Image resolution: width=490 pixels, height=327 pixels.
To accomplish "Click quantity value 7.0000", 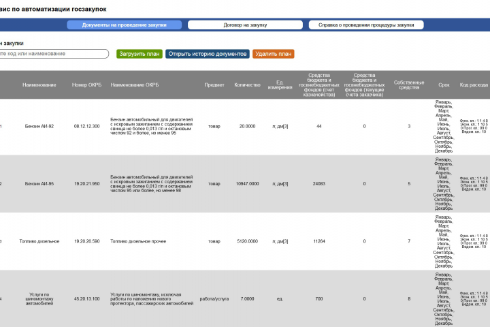I will tap(247, 299).
